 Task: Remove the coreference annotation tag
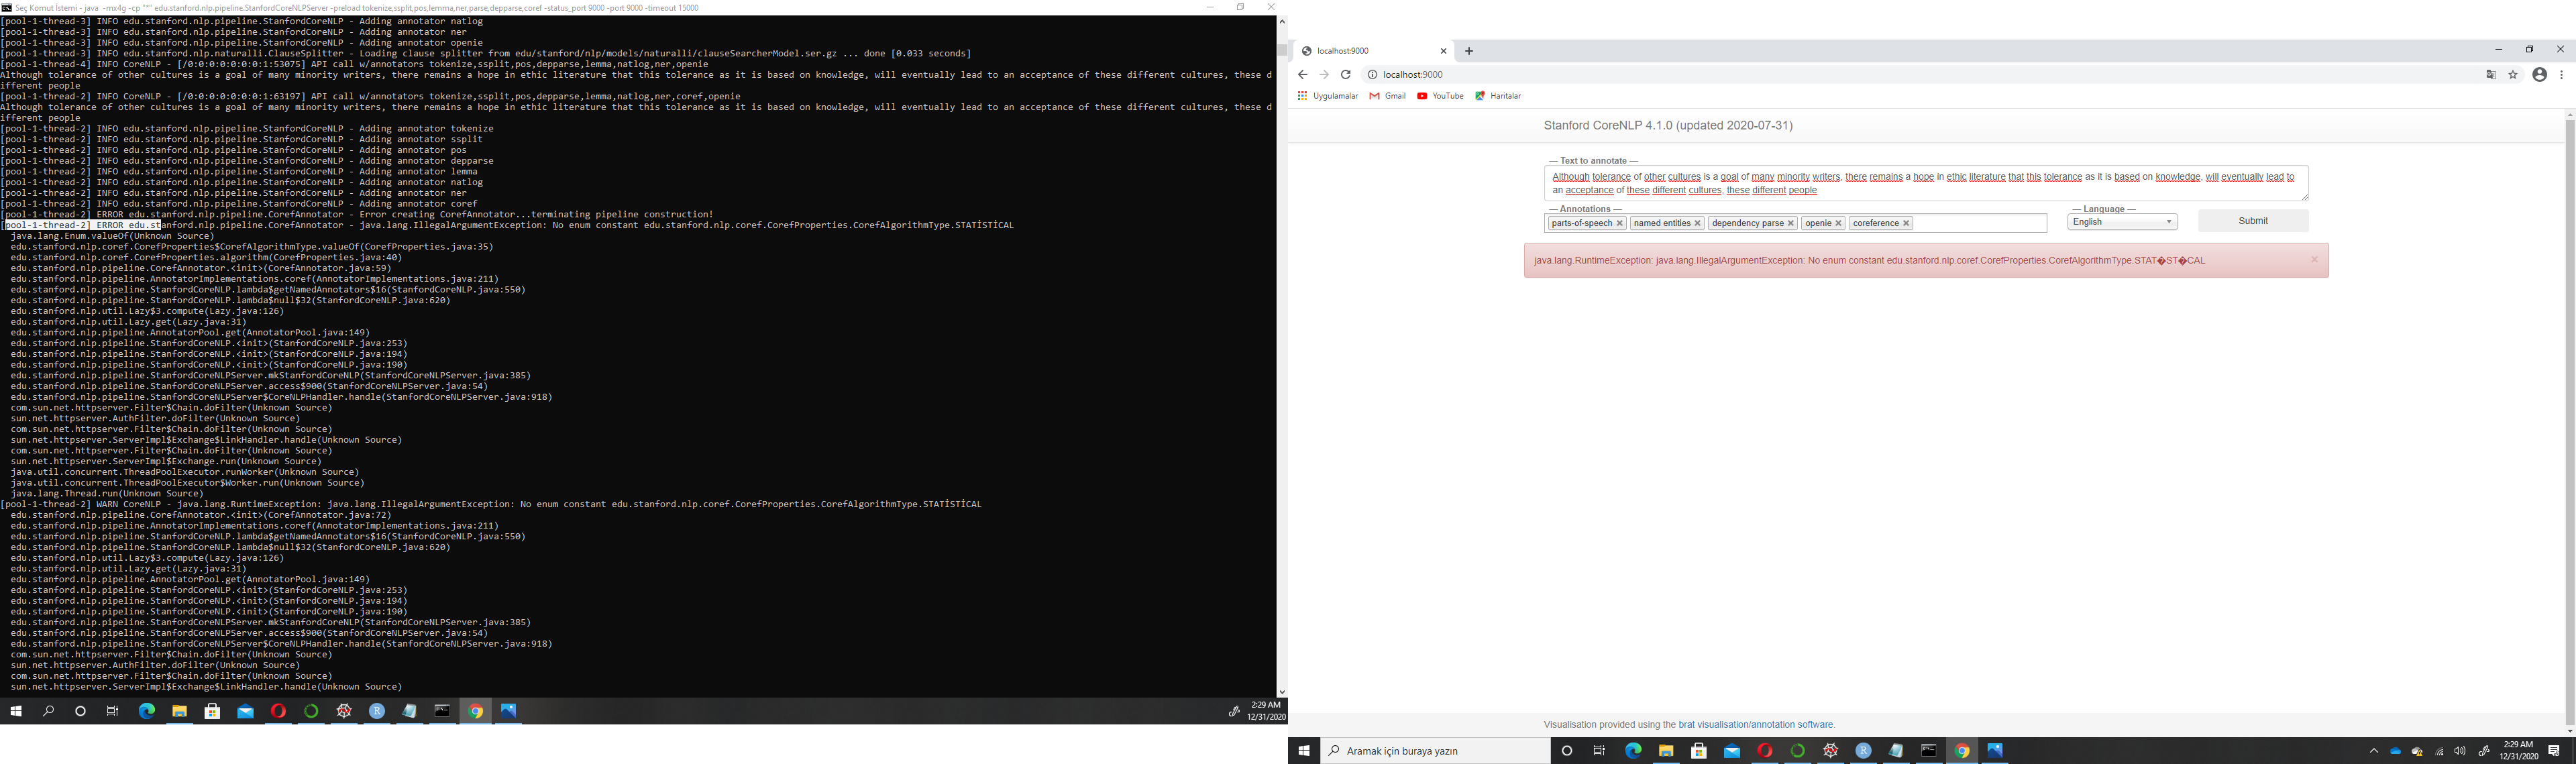1907,223
